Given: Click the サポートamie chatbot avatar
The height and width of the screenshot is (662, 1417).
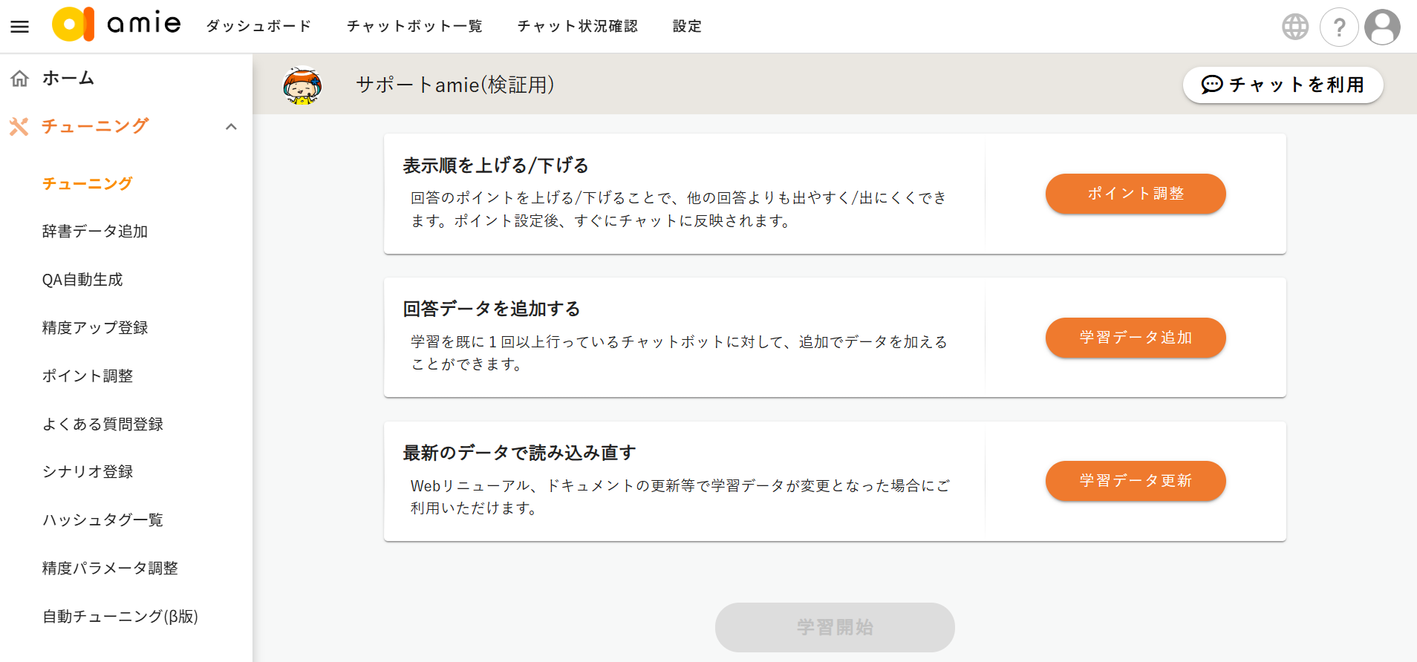Looking at the screenshot, I should point(302,85).
